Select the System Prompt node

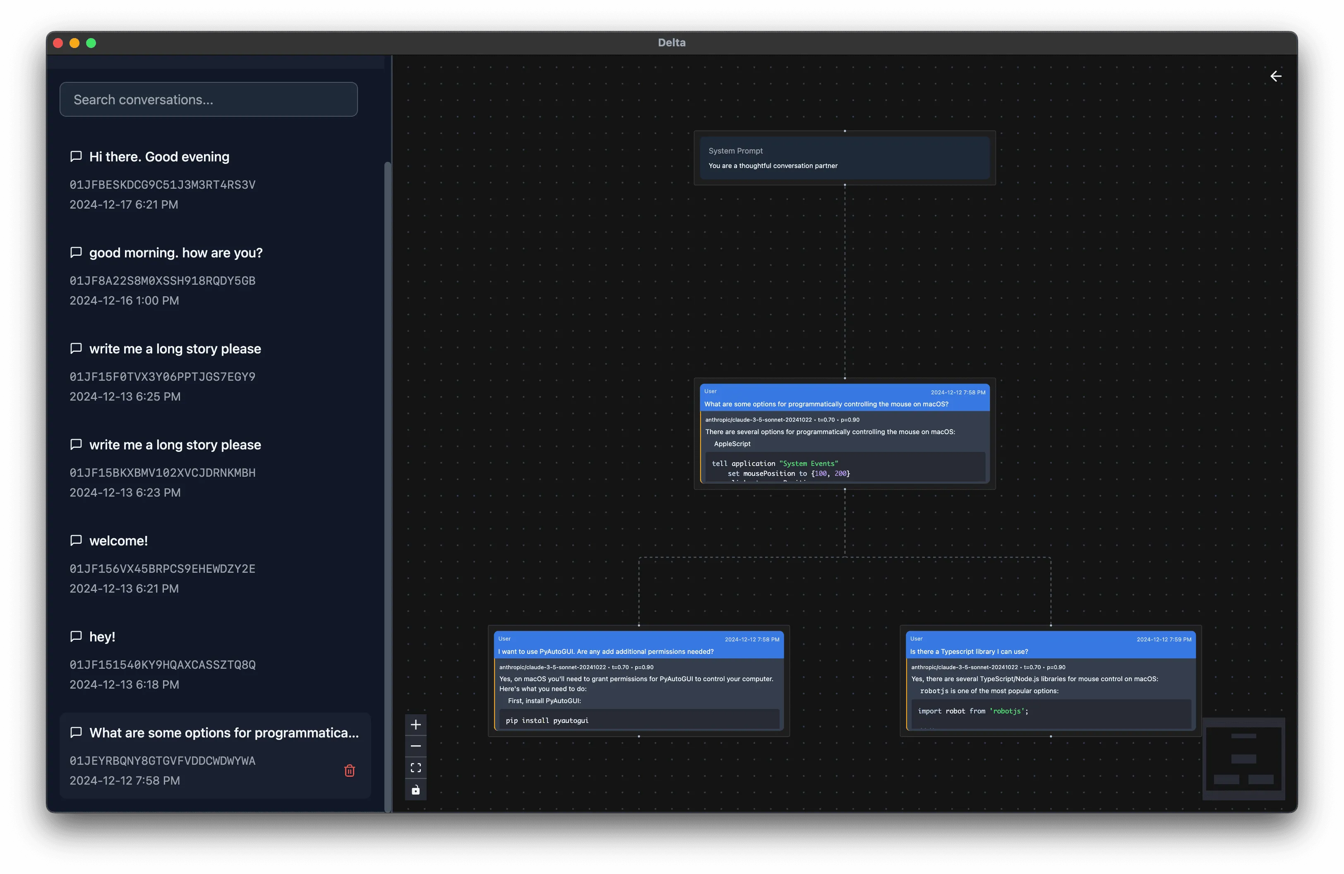click(844, 158)
